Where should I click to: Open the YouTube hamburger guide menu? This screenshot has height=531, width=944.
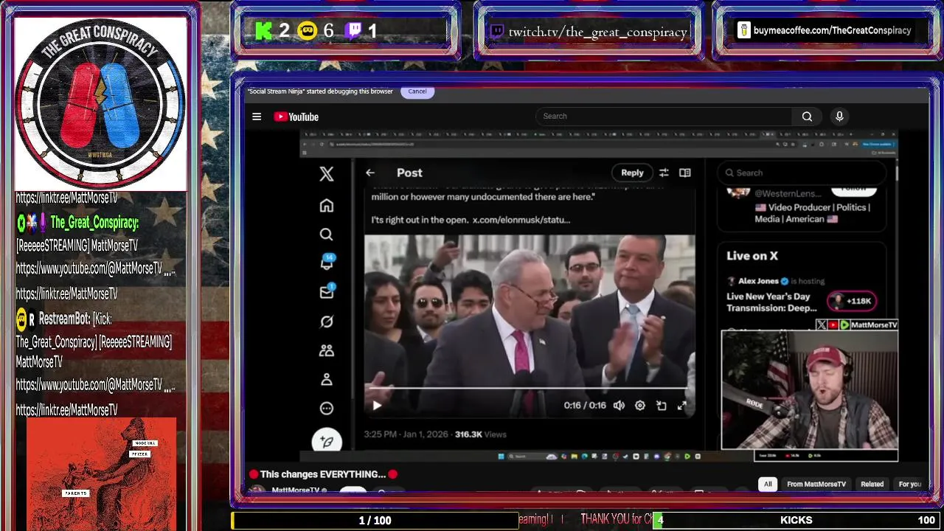point(257,117)
